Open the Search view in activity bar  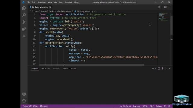(x=24, y=15)
